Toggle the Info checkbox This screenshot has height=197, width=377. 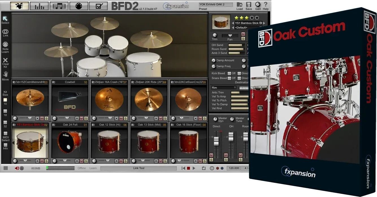(5, 145)
